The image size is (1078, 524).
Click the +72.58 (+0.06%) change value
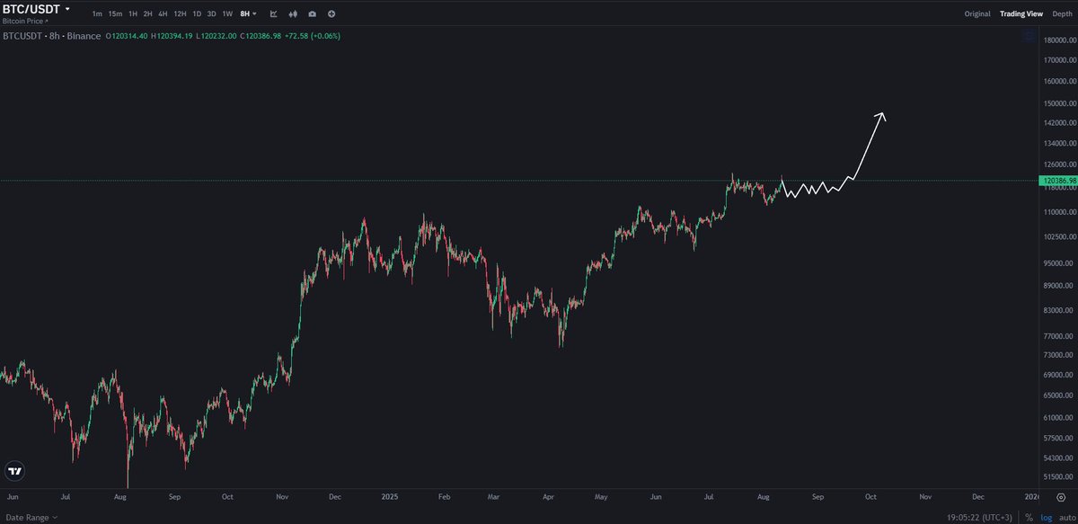[x=314, y=36]
